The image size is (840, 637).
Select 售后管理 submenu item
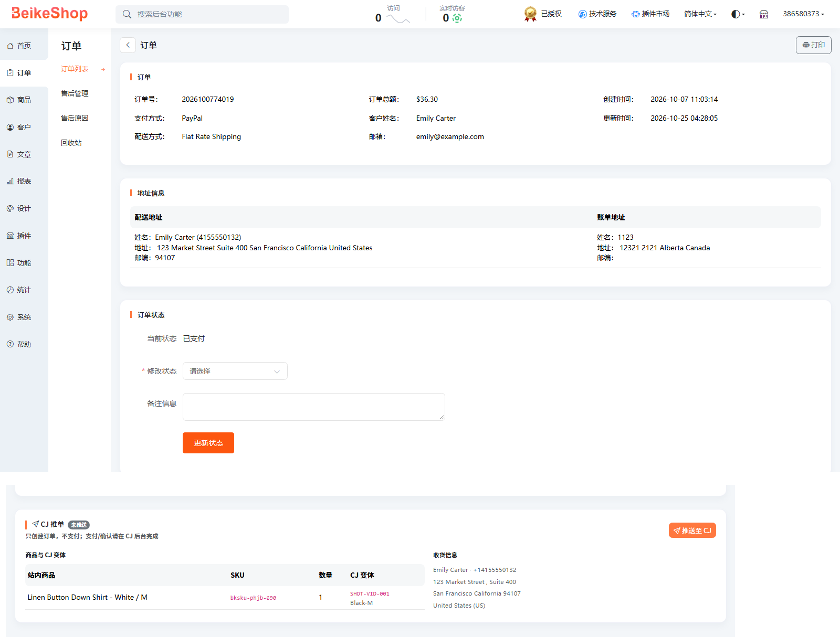pyautogui.click(x=75, y=93)
